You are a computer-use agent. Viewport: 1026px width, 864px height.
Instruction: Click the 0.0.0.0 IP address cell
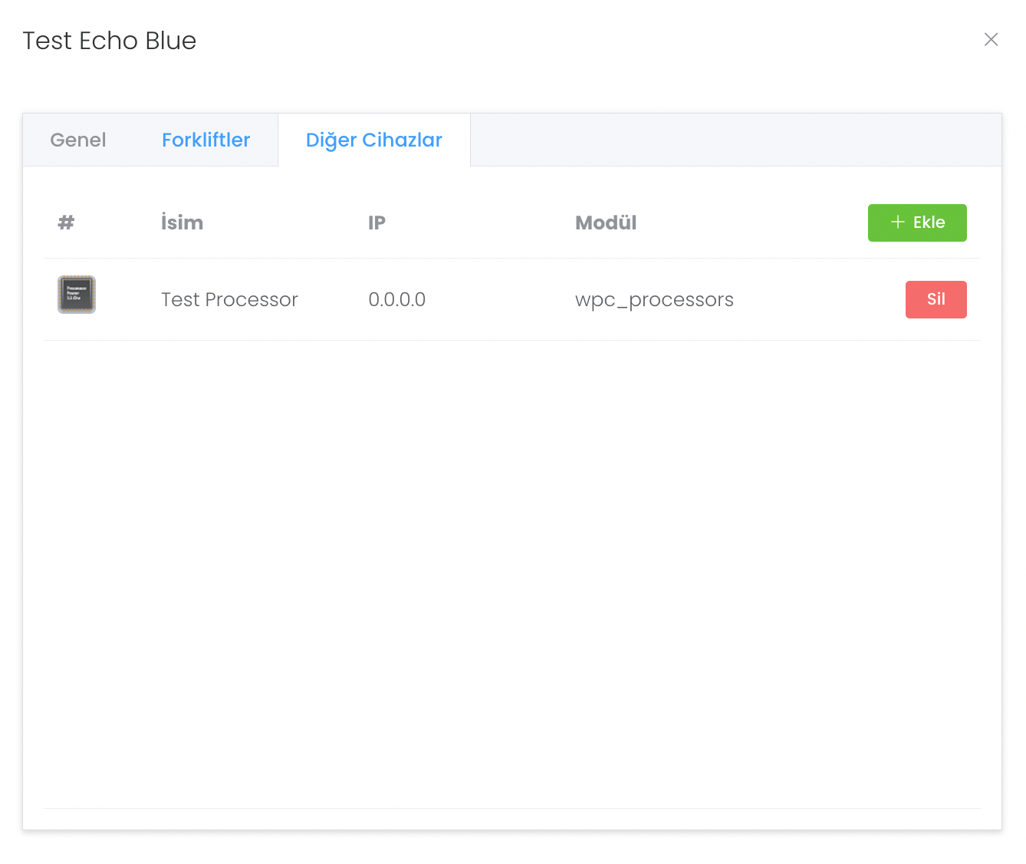click(396, 299)
